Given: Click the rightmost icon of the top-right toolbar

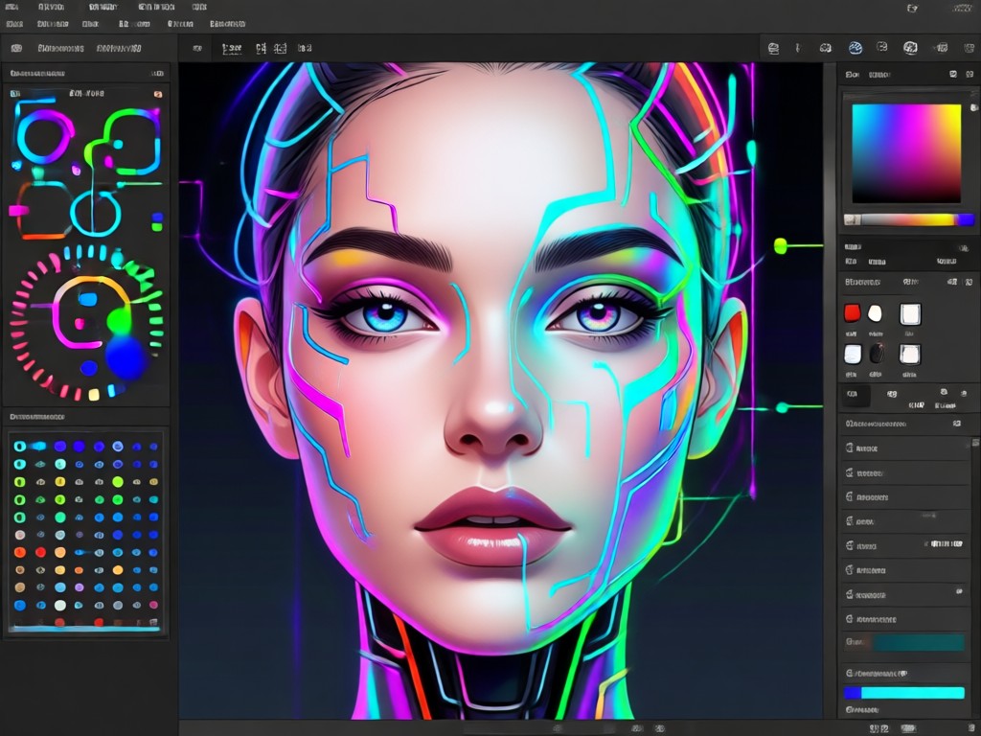Looking at the screenshot, I should point(968,48).
